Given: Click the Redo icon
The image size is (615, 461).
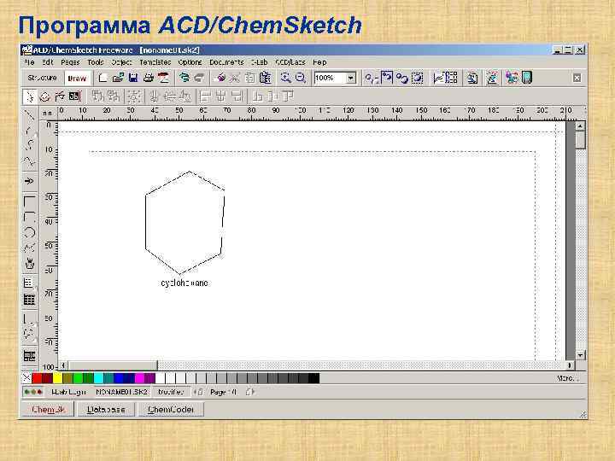Looking at the screenshot, I should click(199, 78).
